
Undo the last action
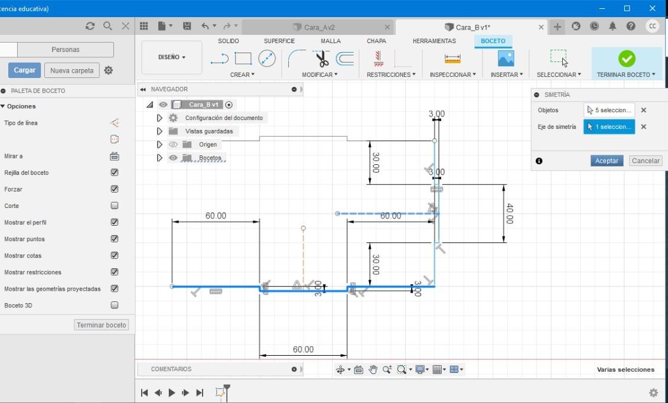coord(206,27)
